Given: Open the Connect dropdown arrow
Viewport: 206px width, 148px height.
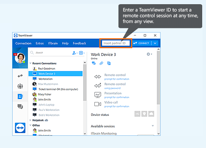Looking at the screenshot, I should coord(155,43).
